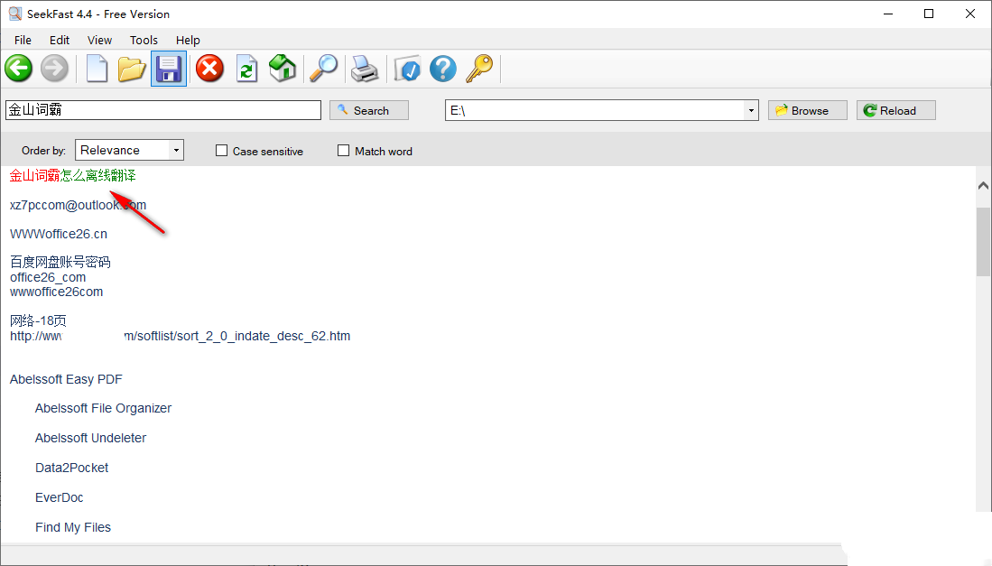Screen dimensions: 992x566
Task: Open the Help menu
Action: 188,40
